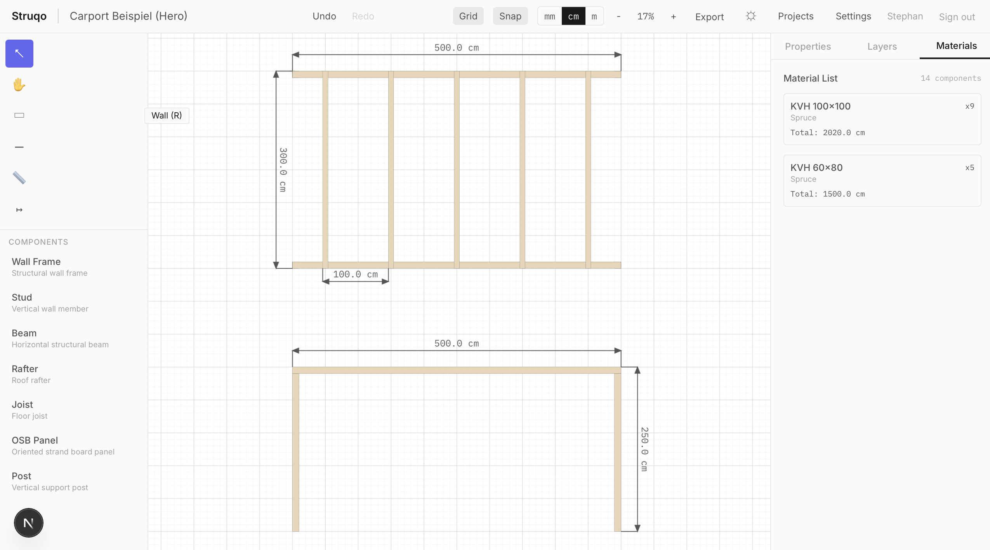Activate the dimension arrow tool
The width and height of the screenshot is (990, 550).
pyautogui.click(x=19, y=209)
